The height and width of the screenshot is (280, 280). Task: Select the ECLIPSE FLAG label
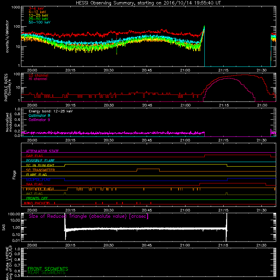[38, 180]
